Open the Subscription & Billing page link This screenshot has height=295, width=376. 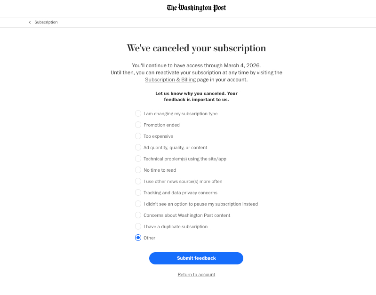[x=170, y=80]
